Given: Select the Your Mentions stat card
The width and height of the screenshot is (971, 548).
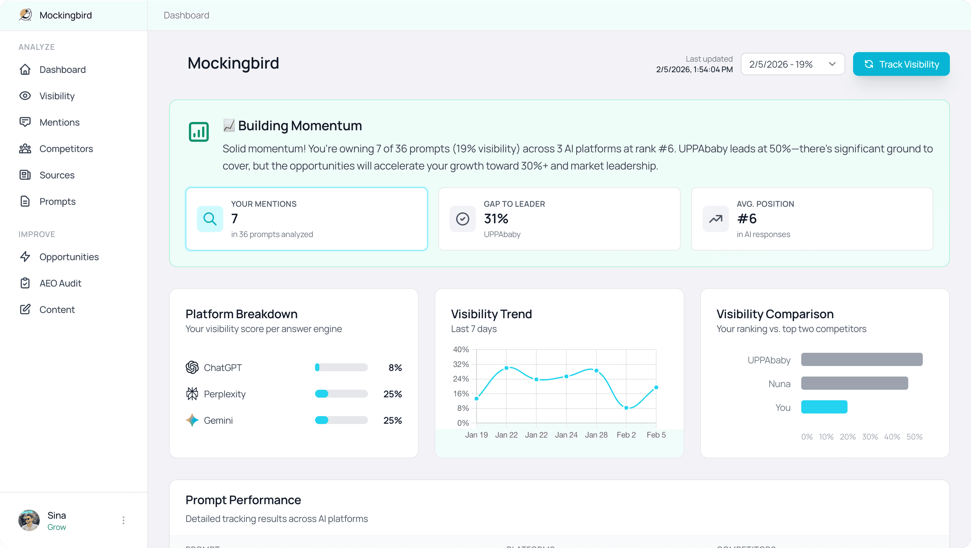Looking at the screenshot, I should pyautogui.click(x=306, y=219).
